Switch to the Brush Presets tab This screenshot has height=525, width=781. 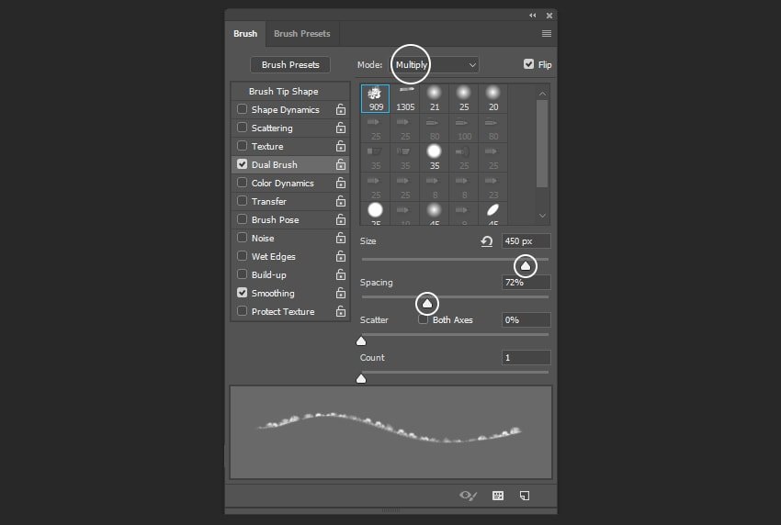click(x=302, y=34)
